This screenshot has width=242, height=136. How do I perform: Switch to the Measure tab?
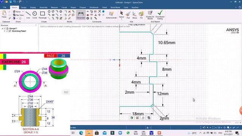(x=54, y=8)
